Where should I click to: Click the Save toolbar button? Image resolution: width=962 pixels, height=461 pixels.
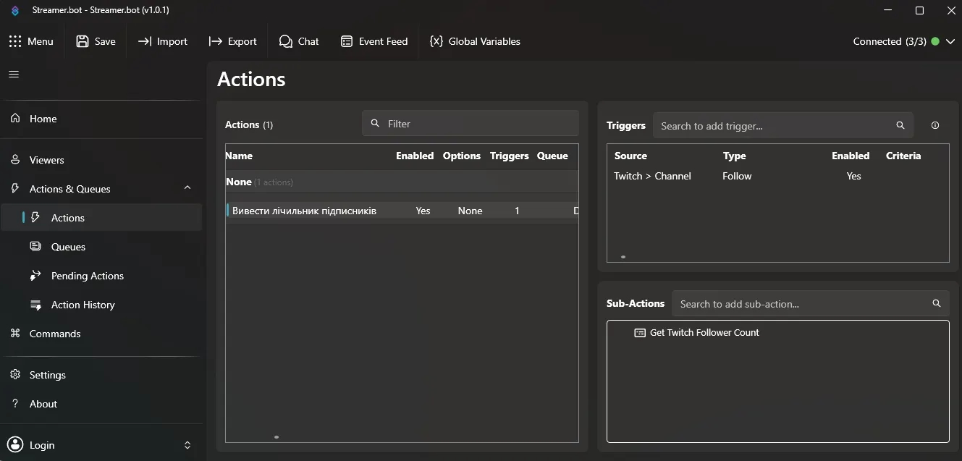(96, 41)
